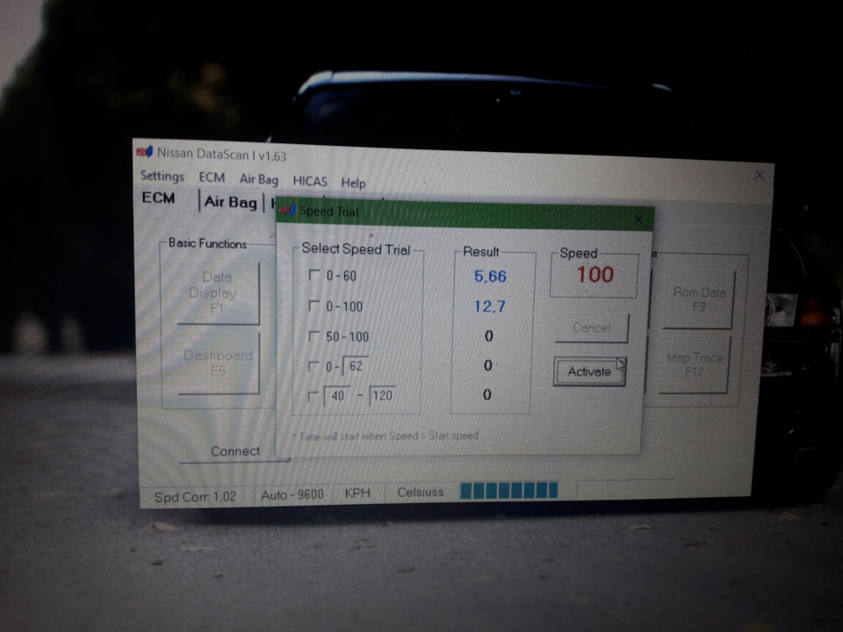
Task: Click the Speed Trial dialog title icon
Action: tap(288, 210)
